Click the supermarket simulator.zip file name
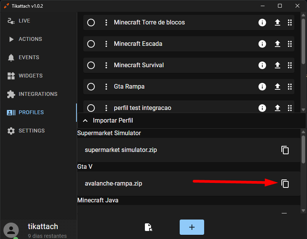This screenshot has height=239, width=307. tap(121, 150)
